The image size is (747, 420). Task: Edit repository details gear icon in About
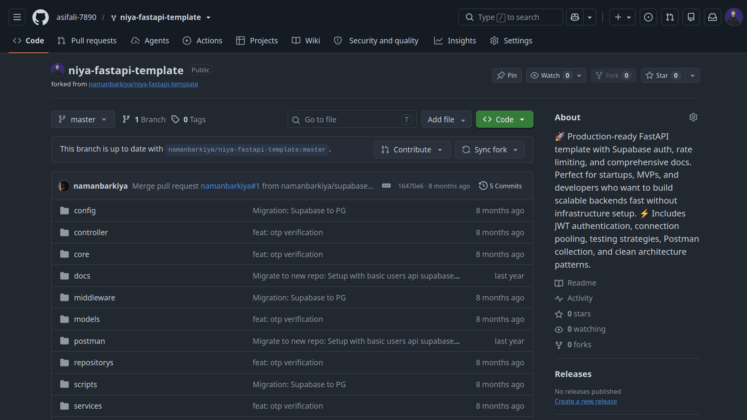tap(693, 117)
